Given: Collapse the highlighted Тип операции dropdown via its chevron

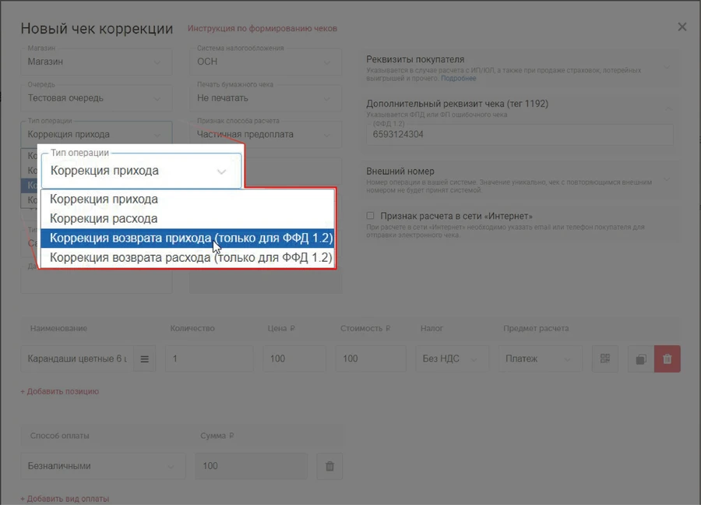Looking at the screenshot, I should tap(222, 171).
